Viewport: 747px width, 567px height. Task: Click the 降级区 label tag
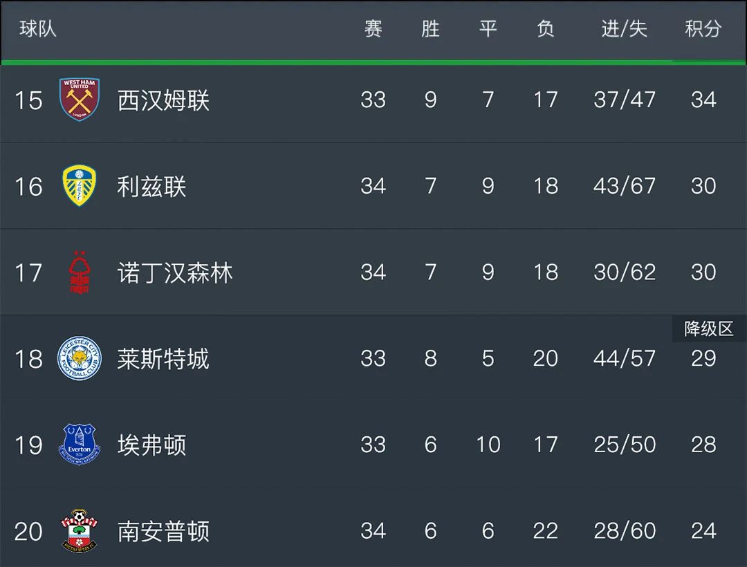pos(709,328)
